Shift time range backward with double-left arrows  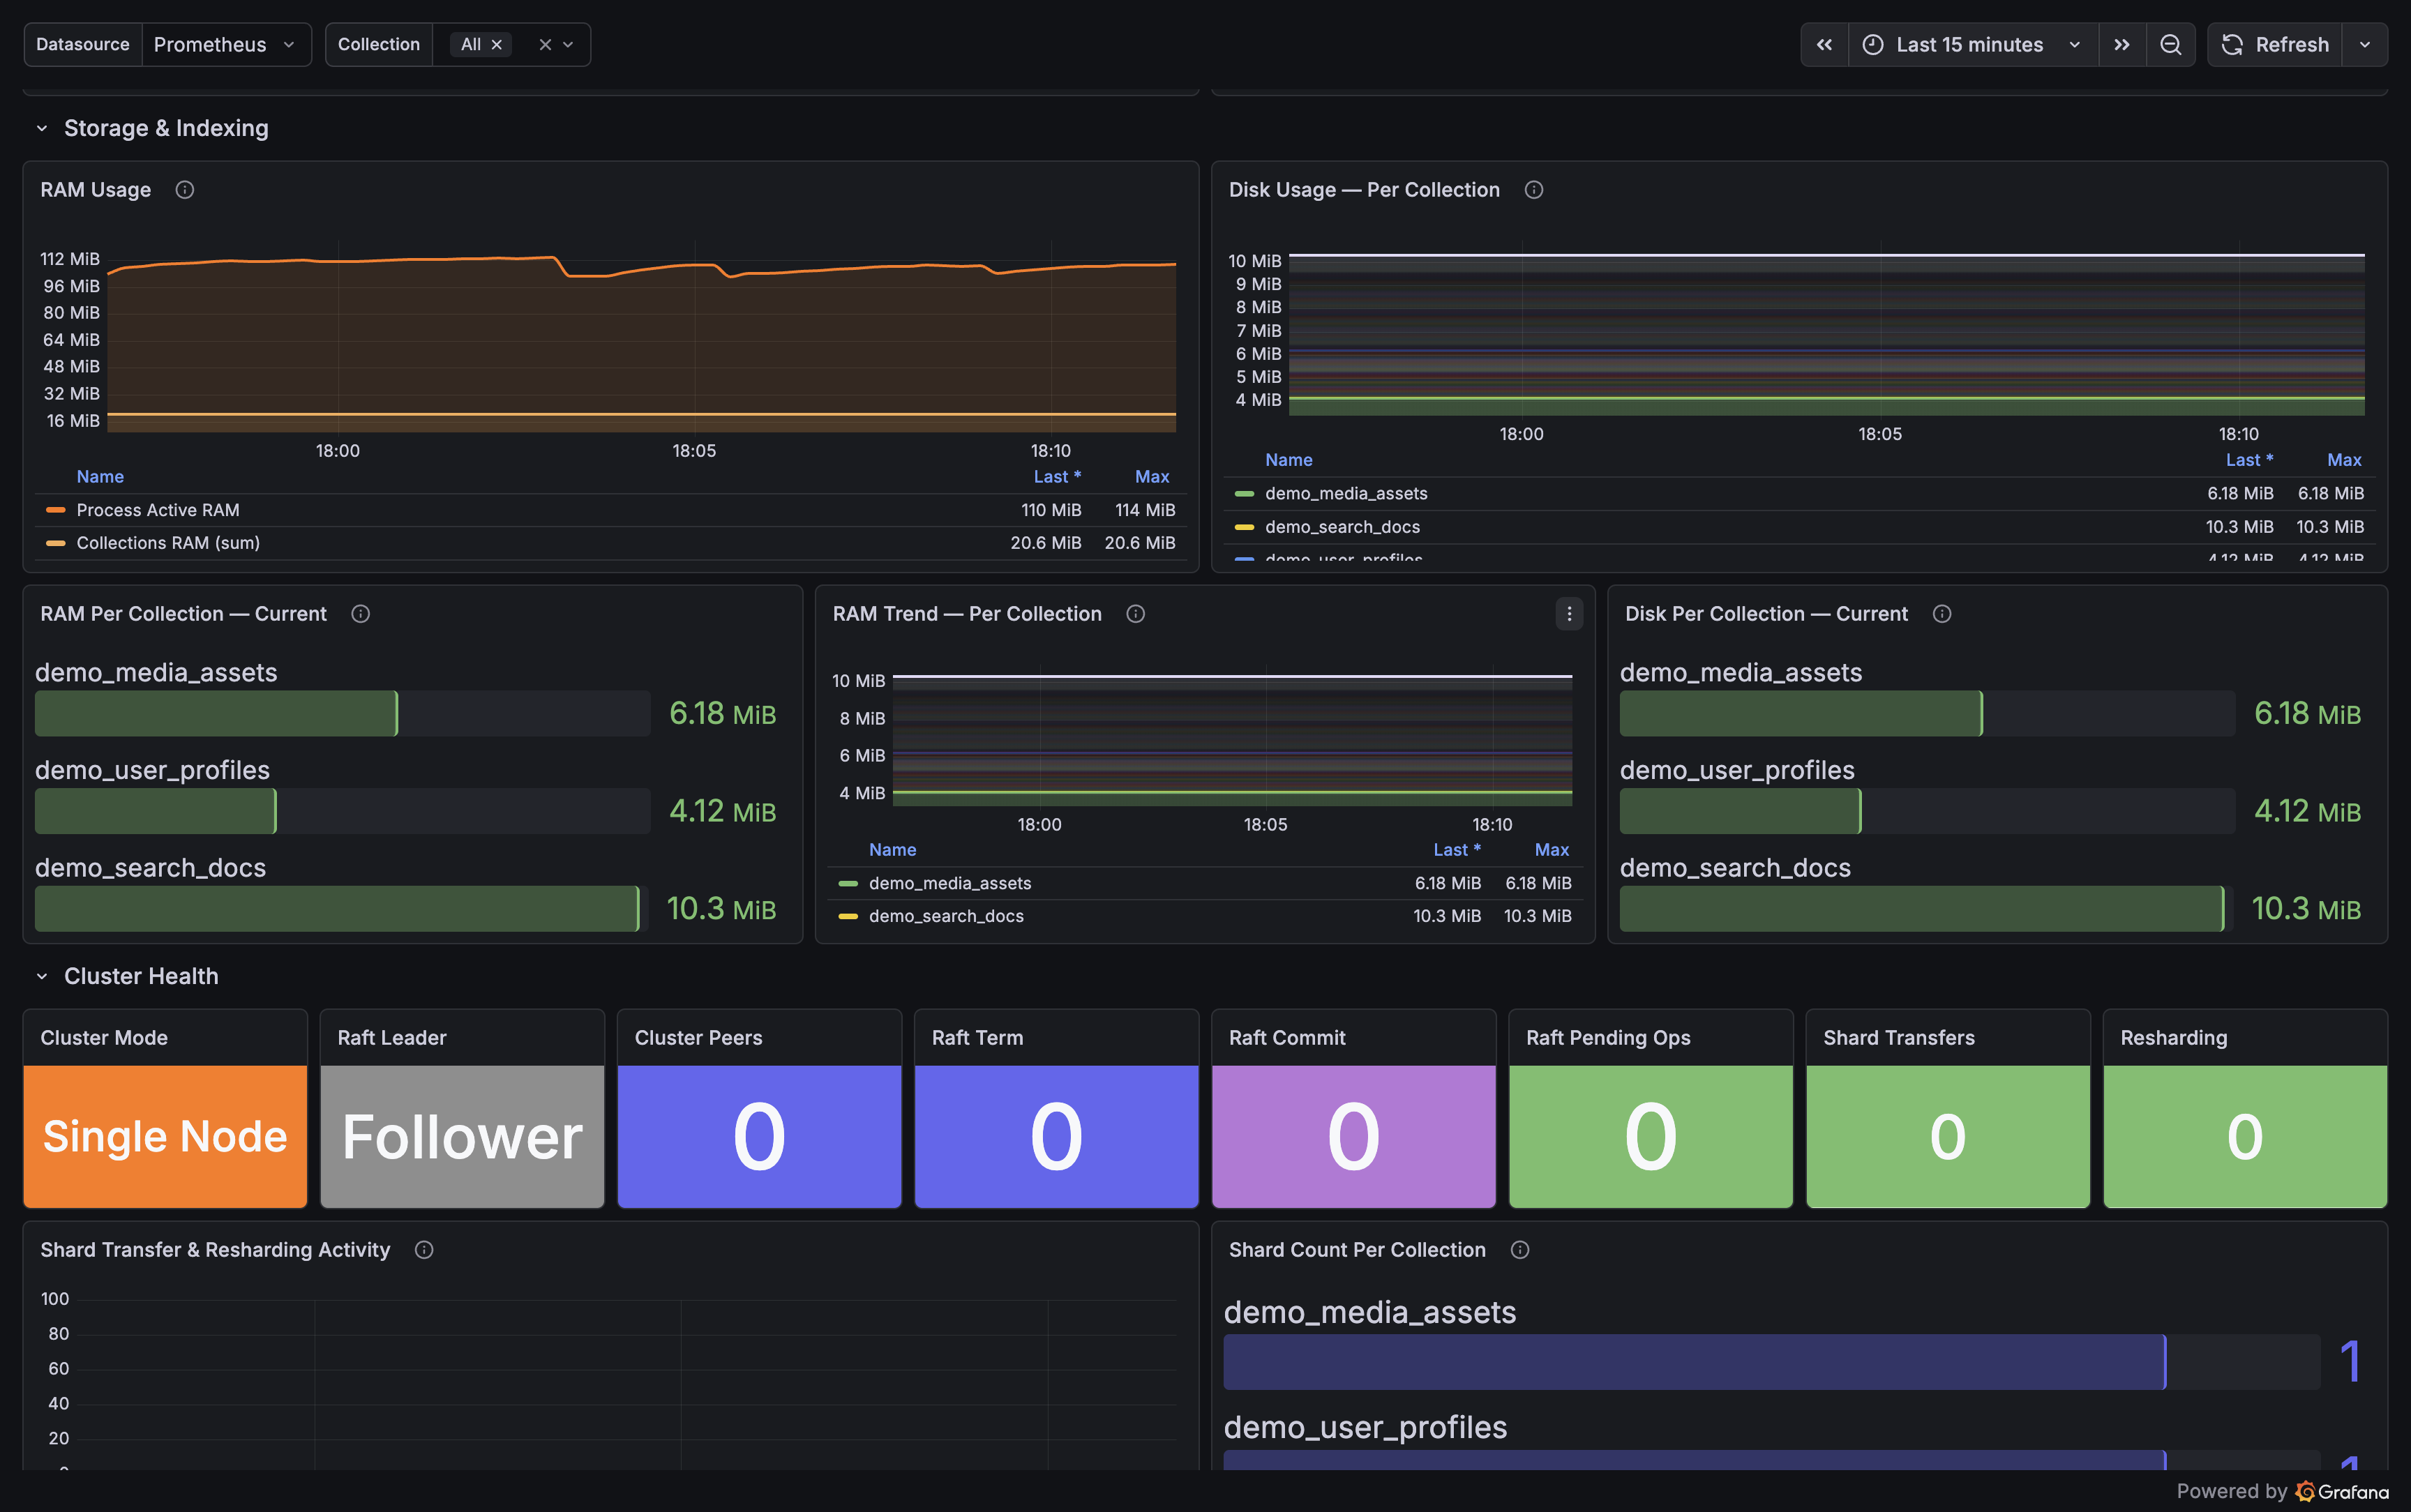click(1824, 45)
